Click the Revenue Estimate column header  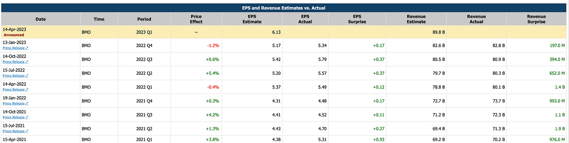coord(416,19)
